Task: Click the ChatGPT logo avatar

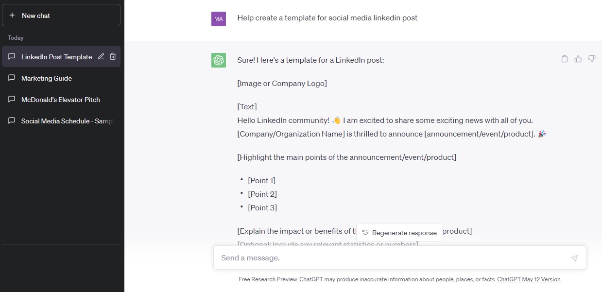Action: pyautogui.click(x=219, y=60)
